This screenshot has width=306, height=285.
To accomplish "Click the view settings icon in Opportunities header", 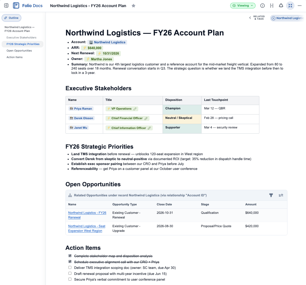I will (x=281, y=195).
